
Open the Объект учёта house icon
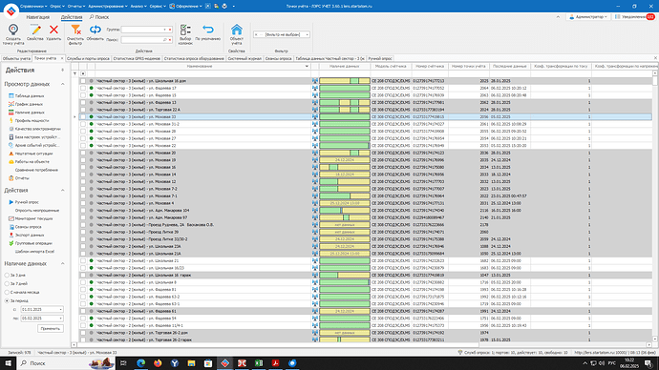pos(237,30)
